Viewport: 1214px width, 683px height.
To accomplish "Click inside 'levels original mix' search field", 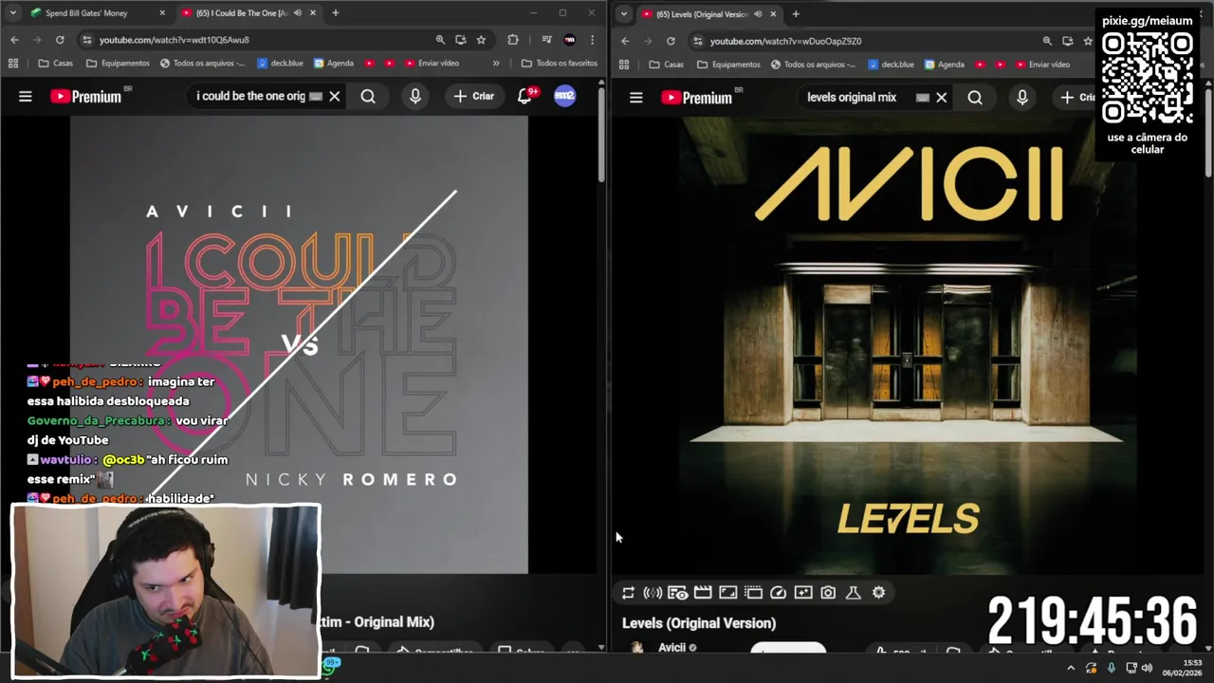I will pos(852,98).
